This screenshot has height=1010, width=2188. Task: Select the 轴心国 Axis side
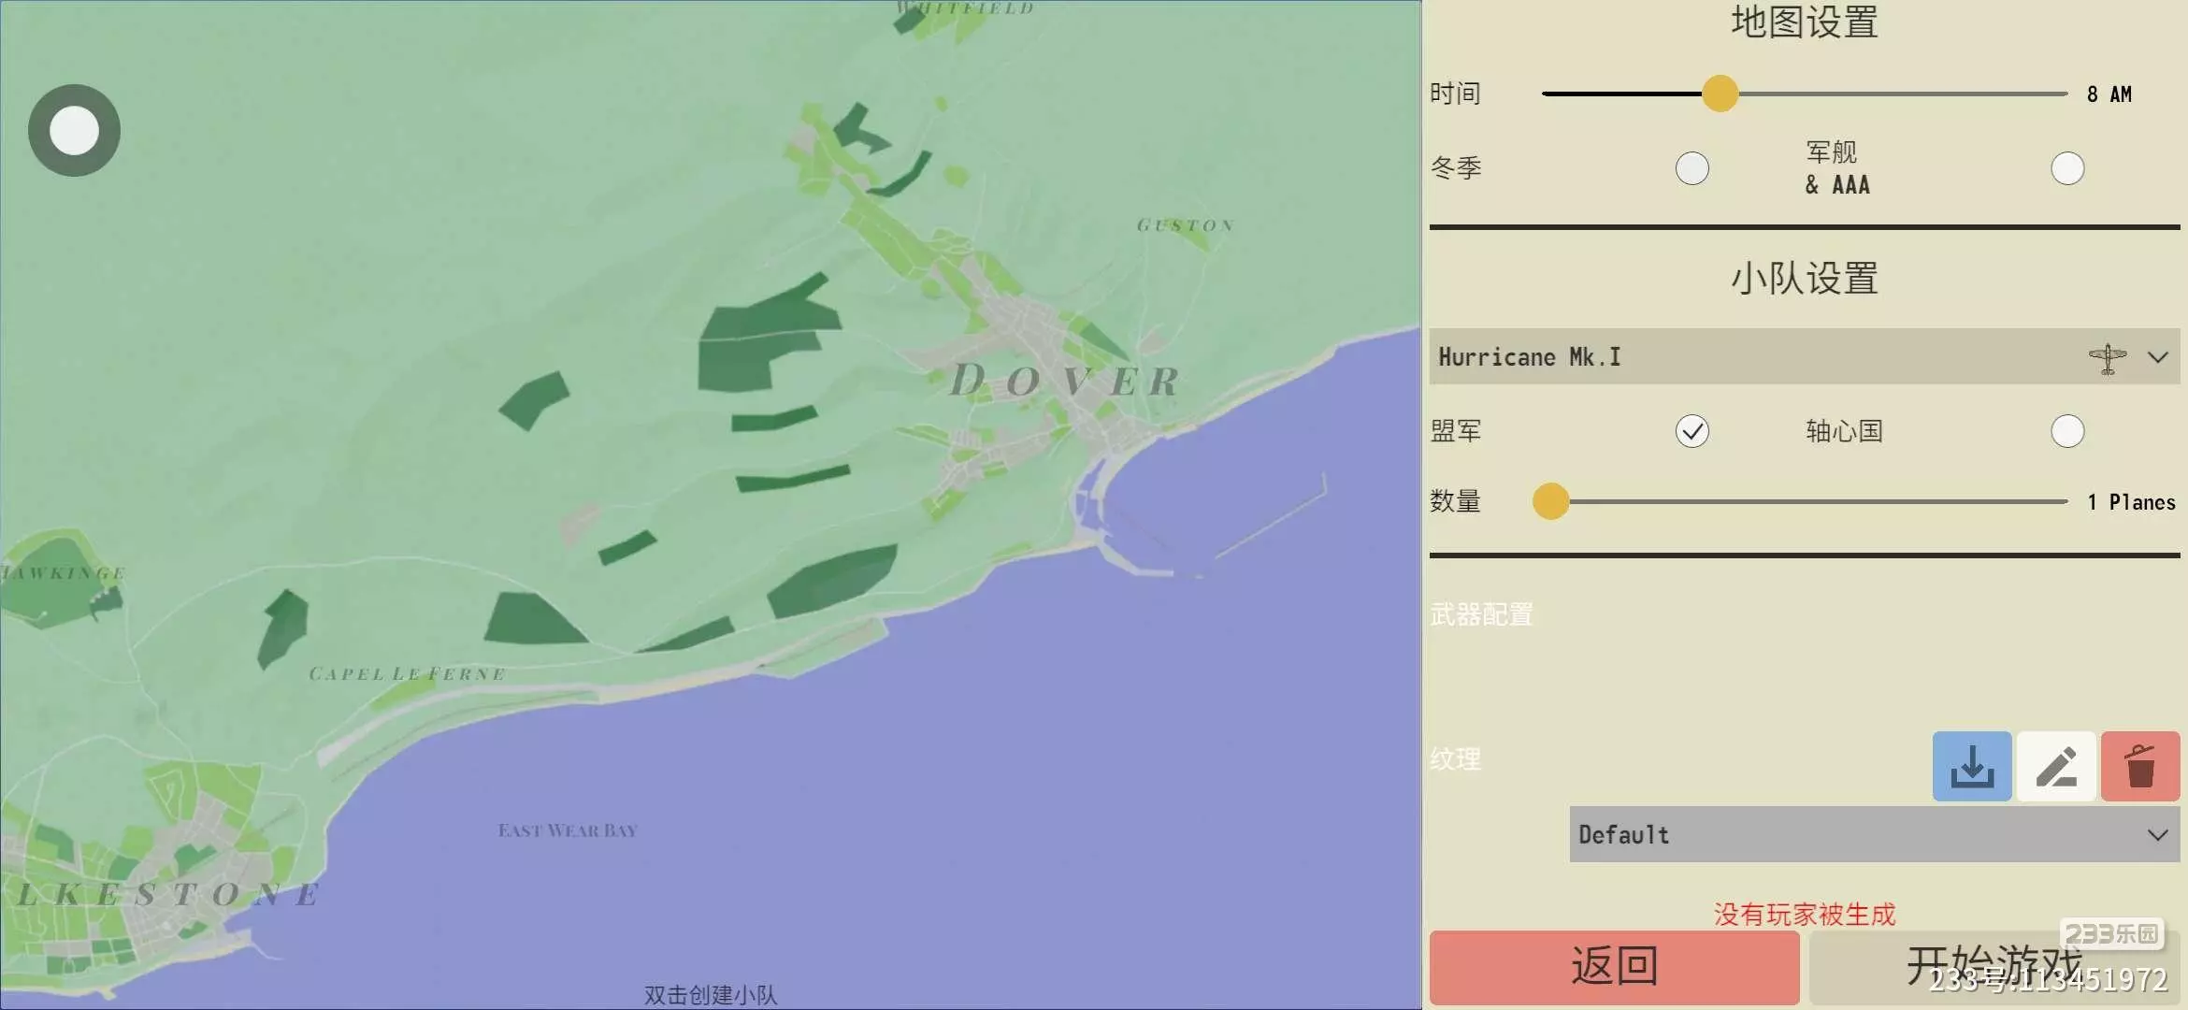coord(2066,431)
